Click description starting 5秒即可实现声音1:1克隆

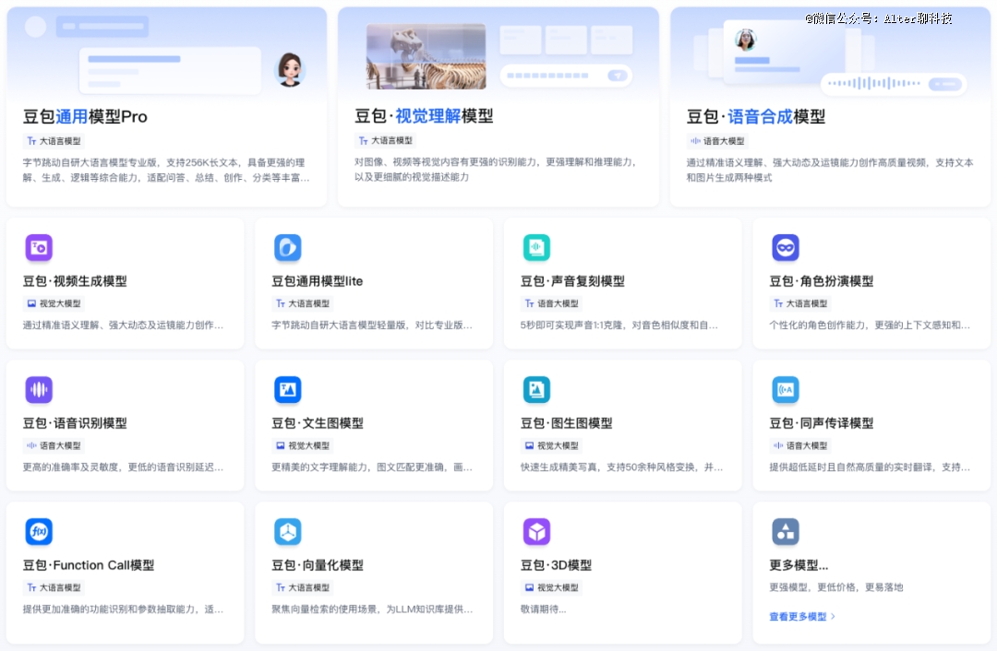(619, 325)
